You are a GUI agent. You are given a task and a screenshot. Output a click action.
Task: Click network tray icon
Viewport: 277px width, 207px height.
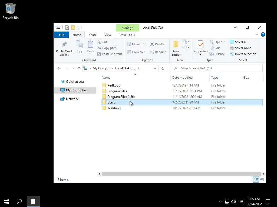pos(227,202)
